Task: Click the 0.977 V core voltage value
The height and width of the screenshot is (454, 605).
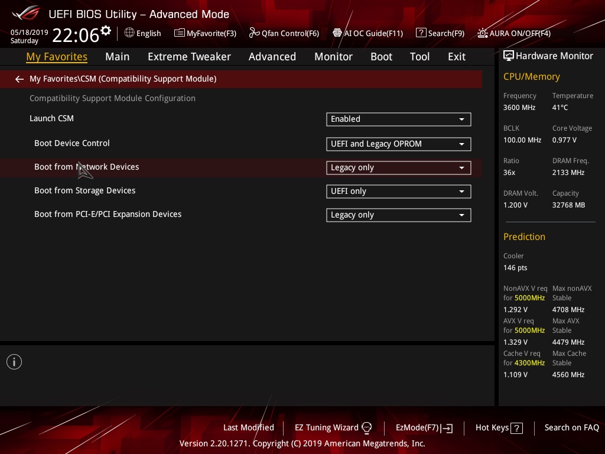Action: pos(564,140)
